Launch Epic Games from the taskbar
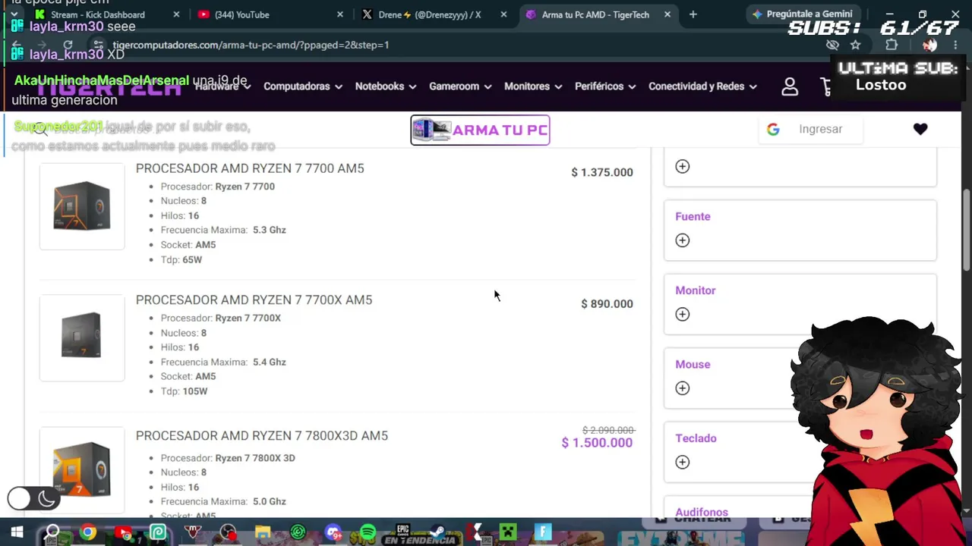 click(x=402, y=532)
